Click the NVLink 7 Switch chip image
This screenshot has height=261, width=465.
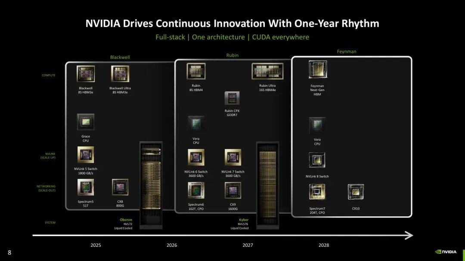(233, 157)
